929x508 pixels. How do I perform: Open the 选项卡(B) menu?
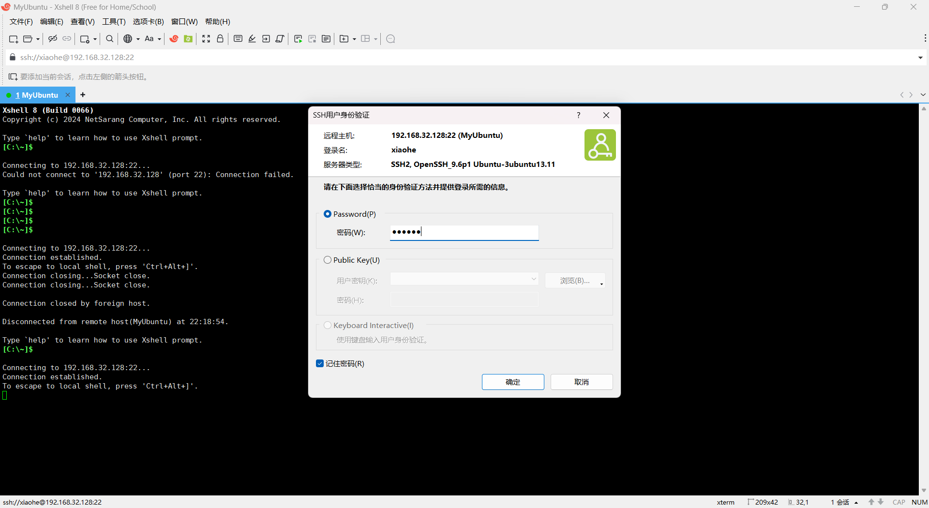point(149,22)
